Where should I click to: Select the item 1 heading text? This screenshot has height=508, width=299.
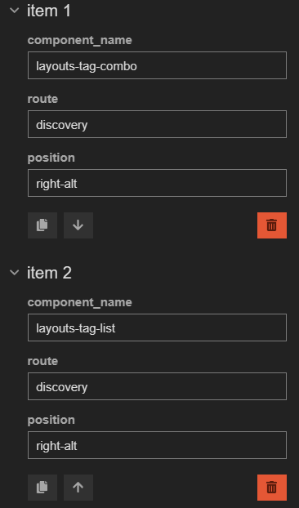(x=49, y=11)
